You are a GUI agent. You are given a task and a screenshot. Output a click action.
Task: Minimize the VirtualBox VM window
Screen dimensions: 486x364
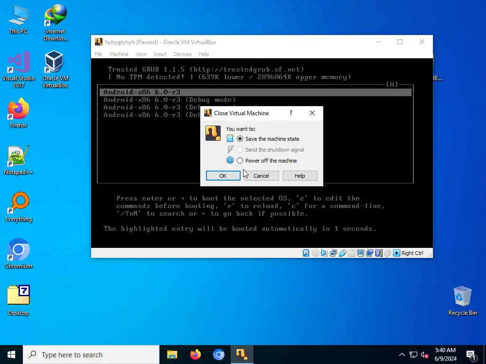[x=379, y=42]
